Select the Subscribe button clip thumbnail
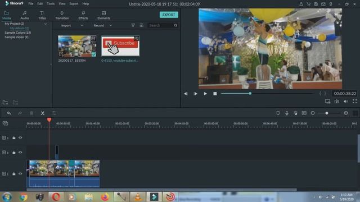This screenshot has width=360, height=202. (x=120, y=46)
